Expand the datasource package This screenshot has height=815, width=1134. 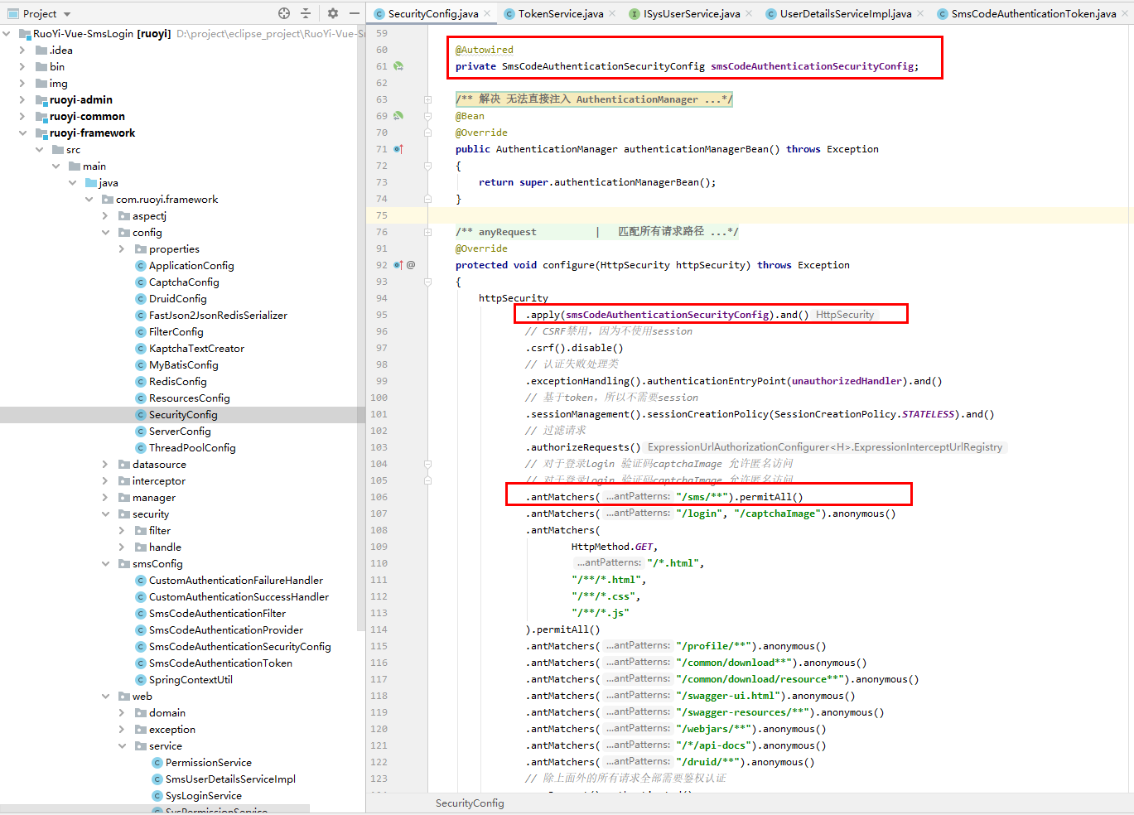tap(105, 465)
